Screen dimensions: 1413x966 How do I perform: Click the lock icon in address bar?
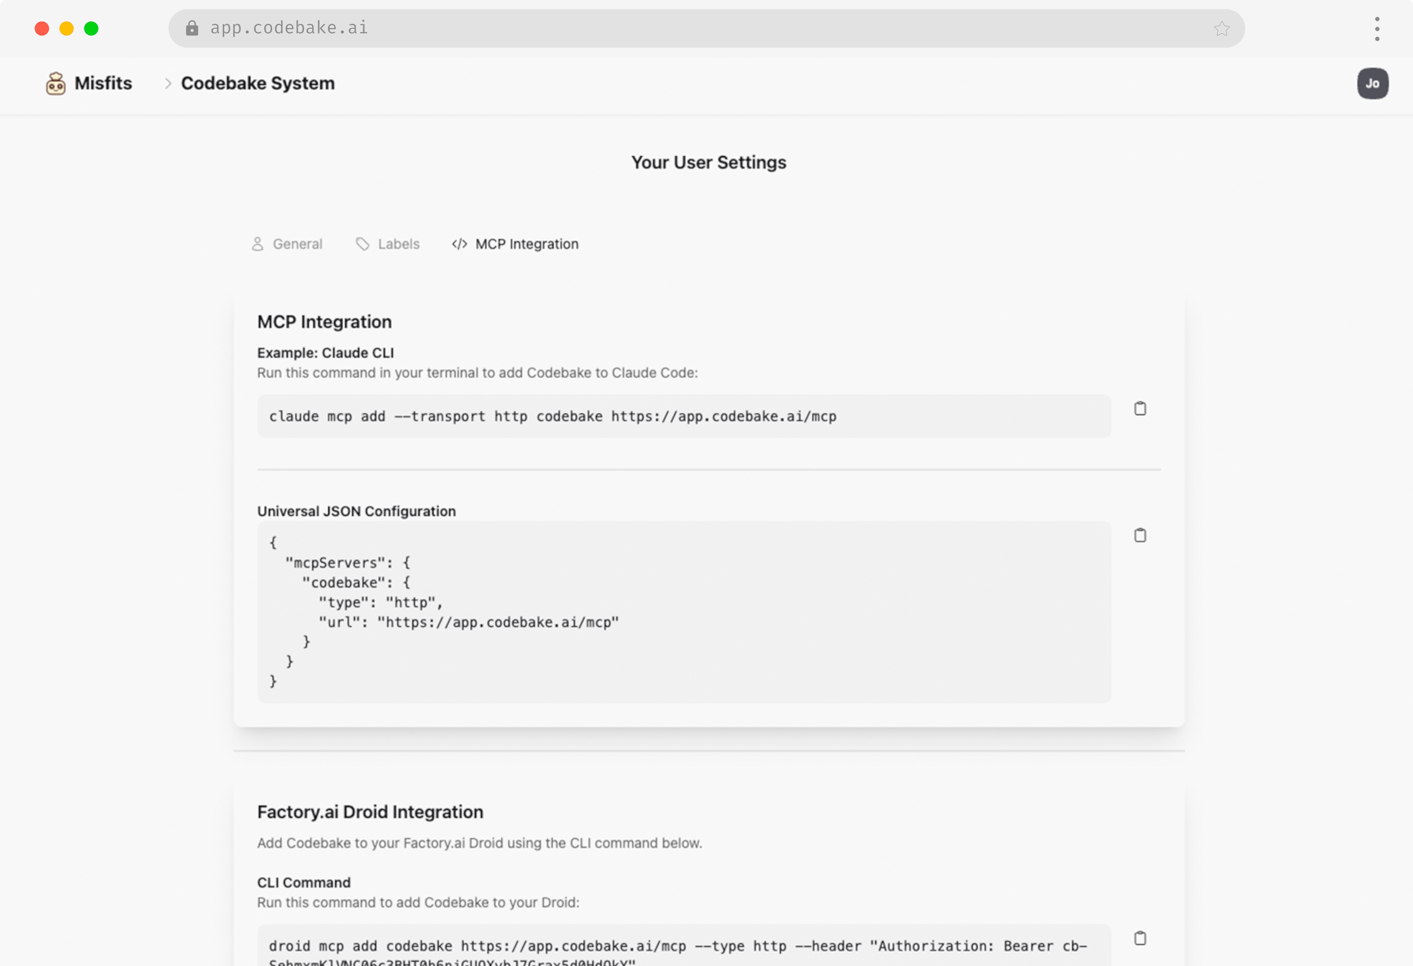click(192, 28)
